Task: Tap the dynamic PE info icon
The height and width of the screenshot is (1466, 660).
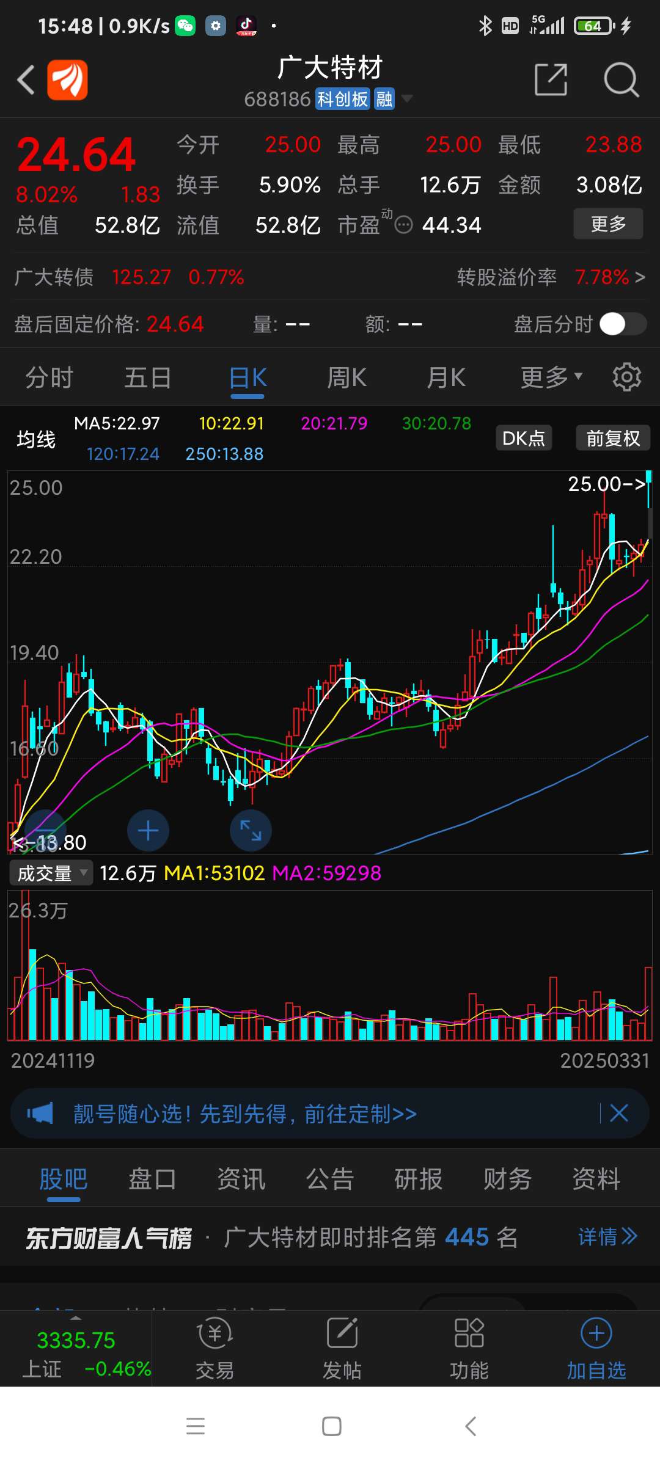Action: click(404, 225)
